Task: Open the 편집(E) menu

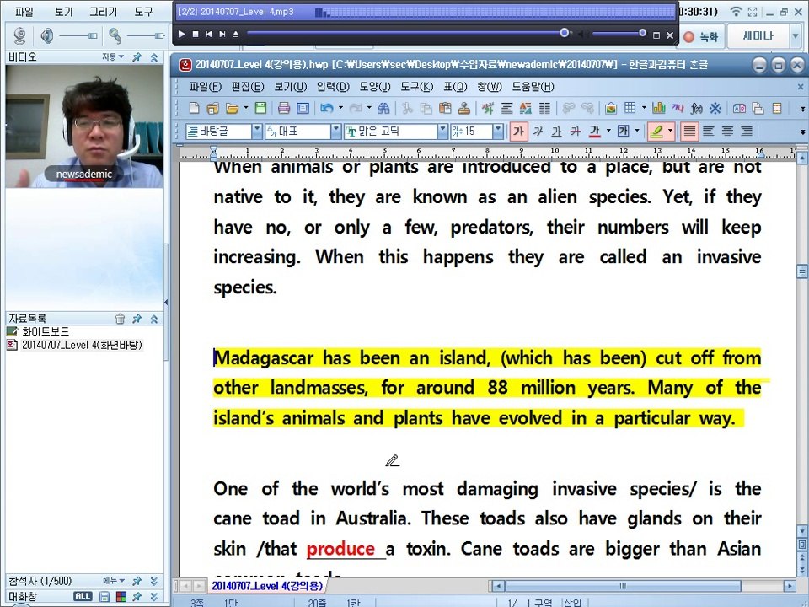Action: pos(248,87)
